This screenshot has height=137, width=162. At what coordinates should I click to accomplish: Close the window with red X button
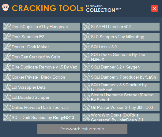155,9
